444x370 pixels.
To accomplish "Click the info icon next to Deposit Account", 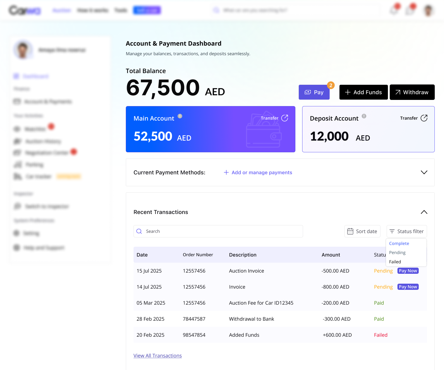I will click(364, 117).
